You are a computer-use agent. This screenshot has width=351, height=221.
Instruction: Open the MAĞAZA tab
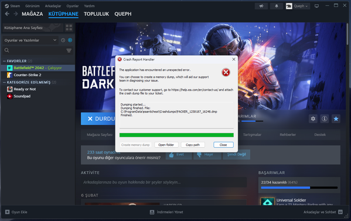[32, 14]
